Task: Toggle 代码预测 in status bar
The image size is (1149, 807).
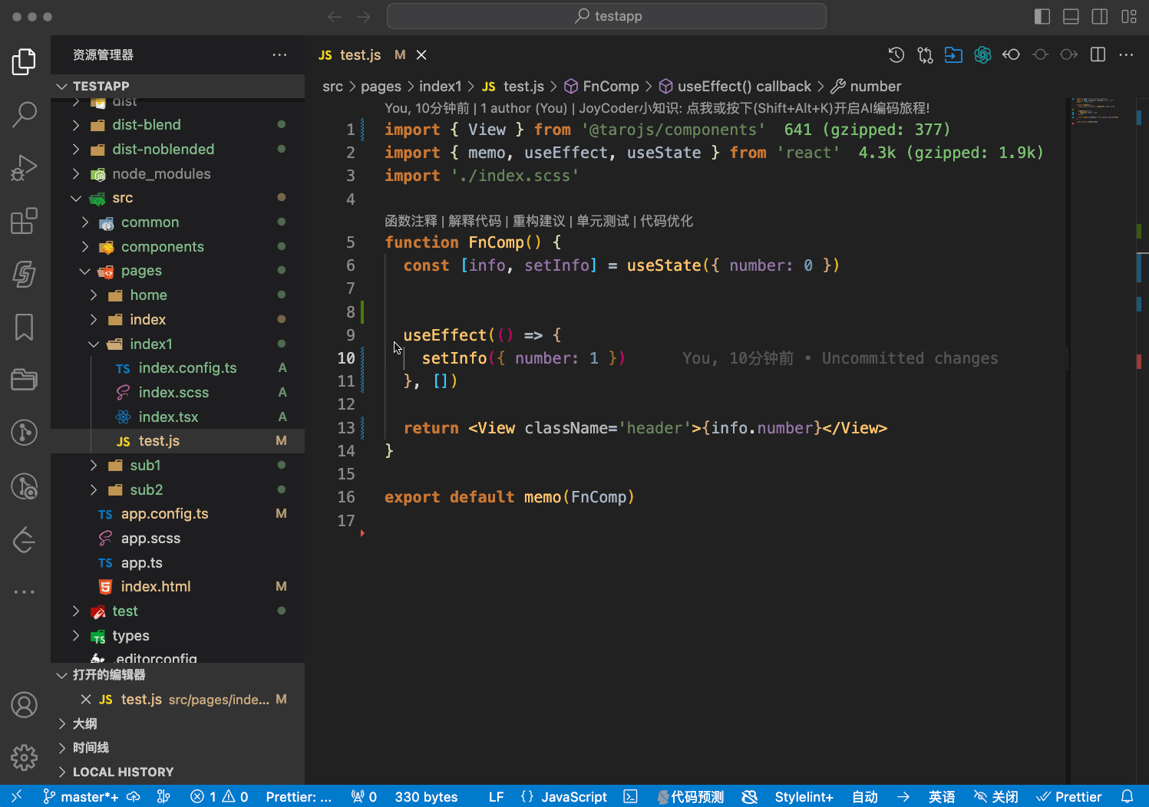Action: click(690, 796)
